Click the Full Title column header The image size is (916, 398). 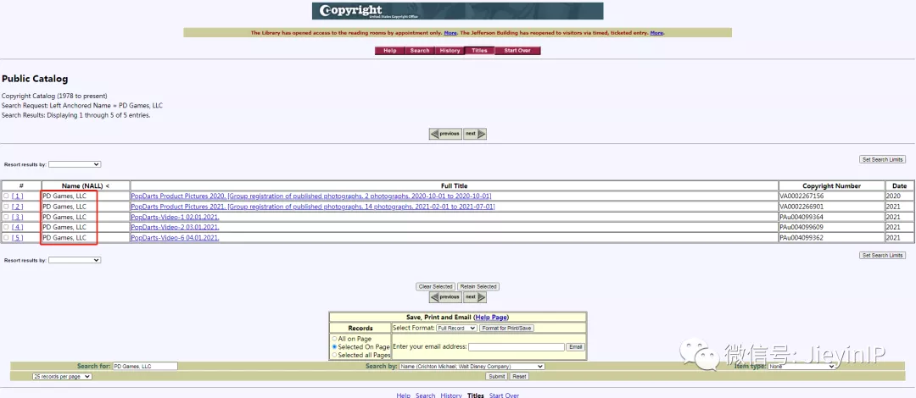point(455,185)
